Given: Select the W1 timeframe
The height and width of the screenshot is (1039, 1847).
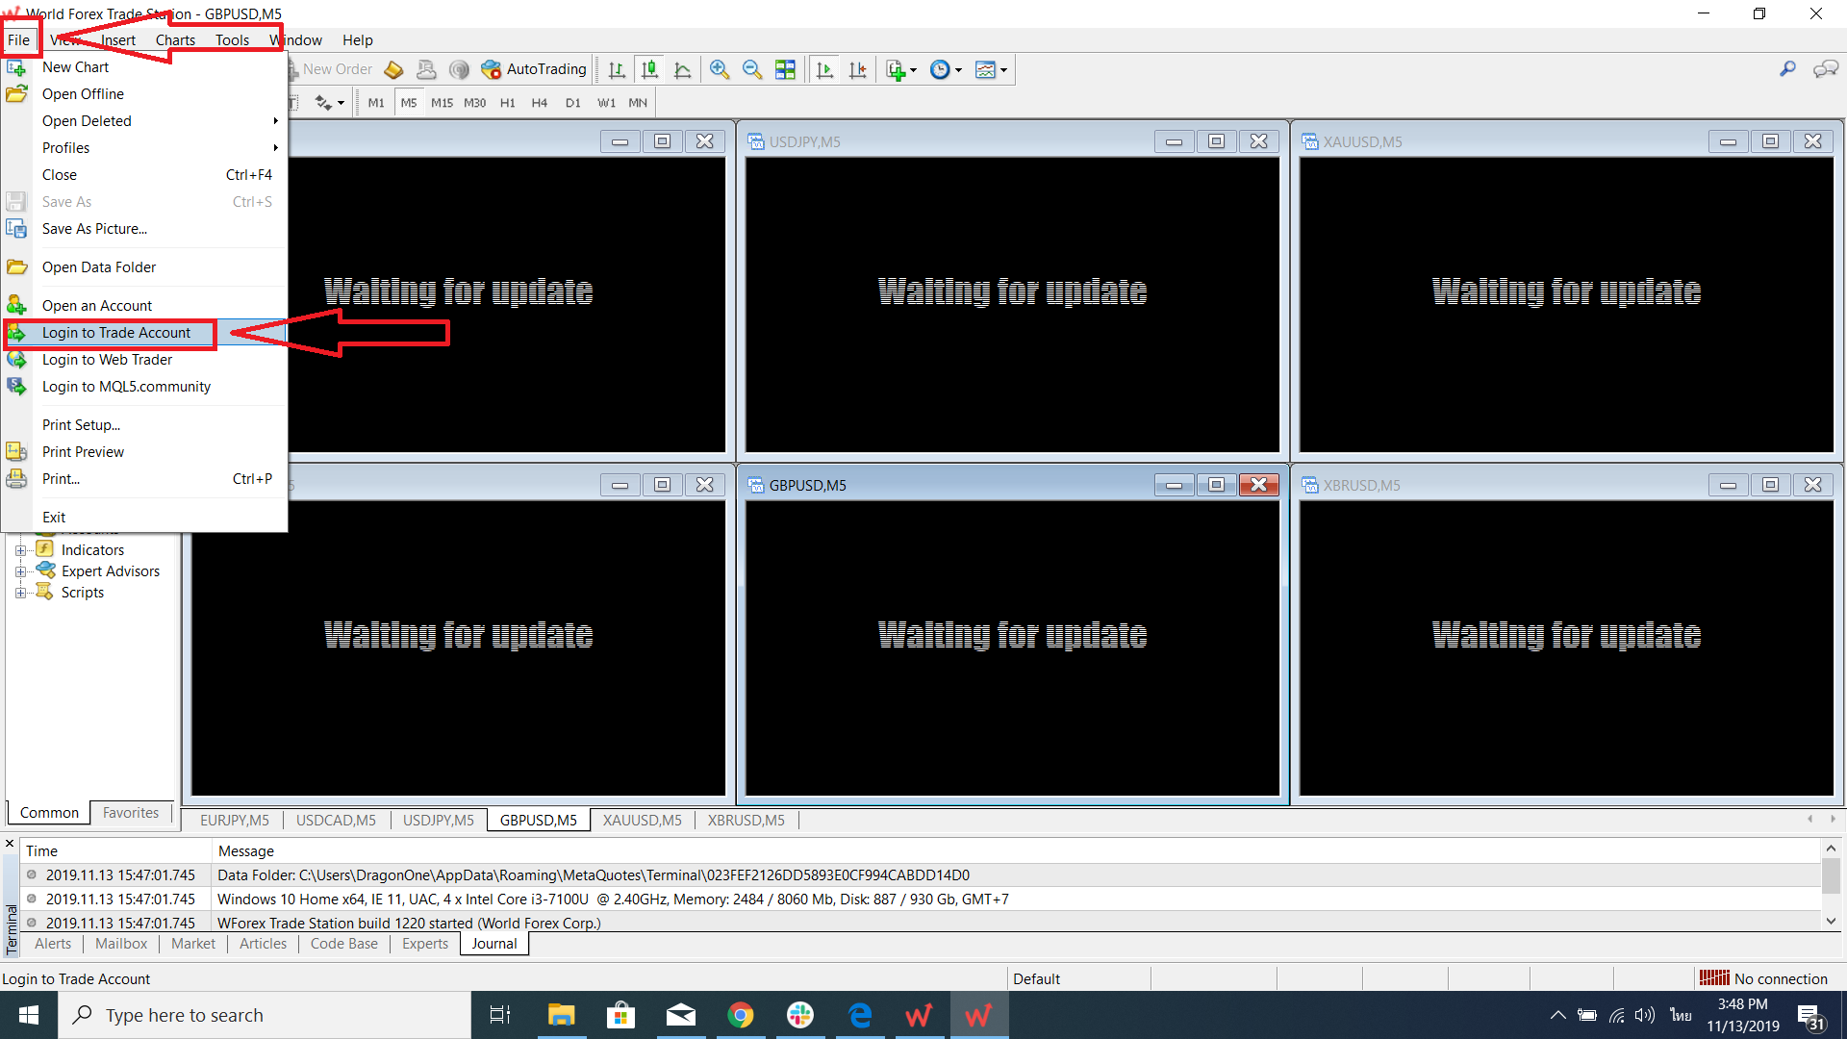Looking at the screenshot, I should [606, 103].
